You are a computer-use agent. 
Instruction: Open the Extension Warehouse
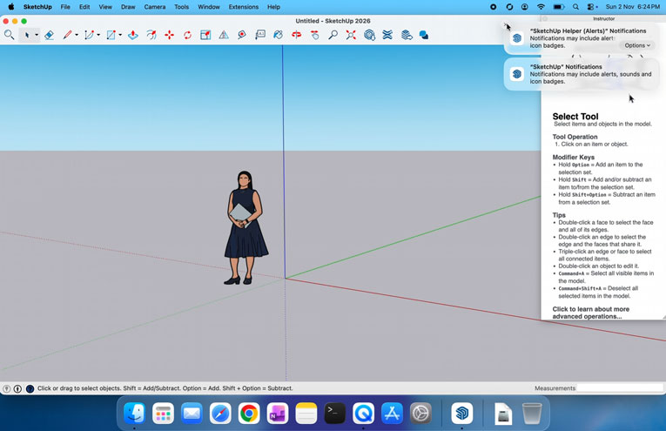tap(387, 35)
